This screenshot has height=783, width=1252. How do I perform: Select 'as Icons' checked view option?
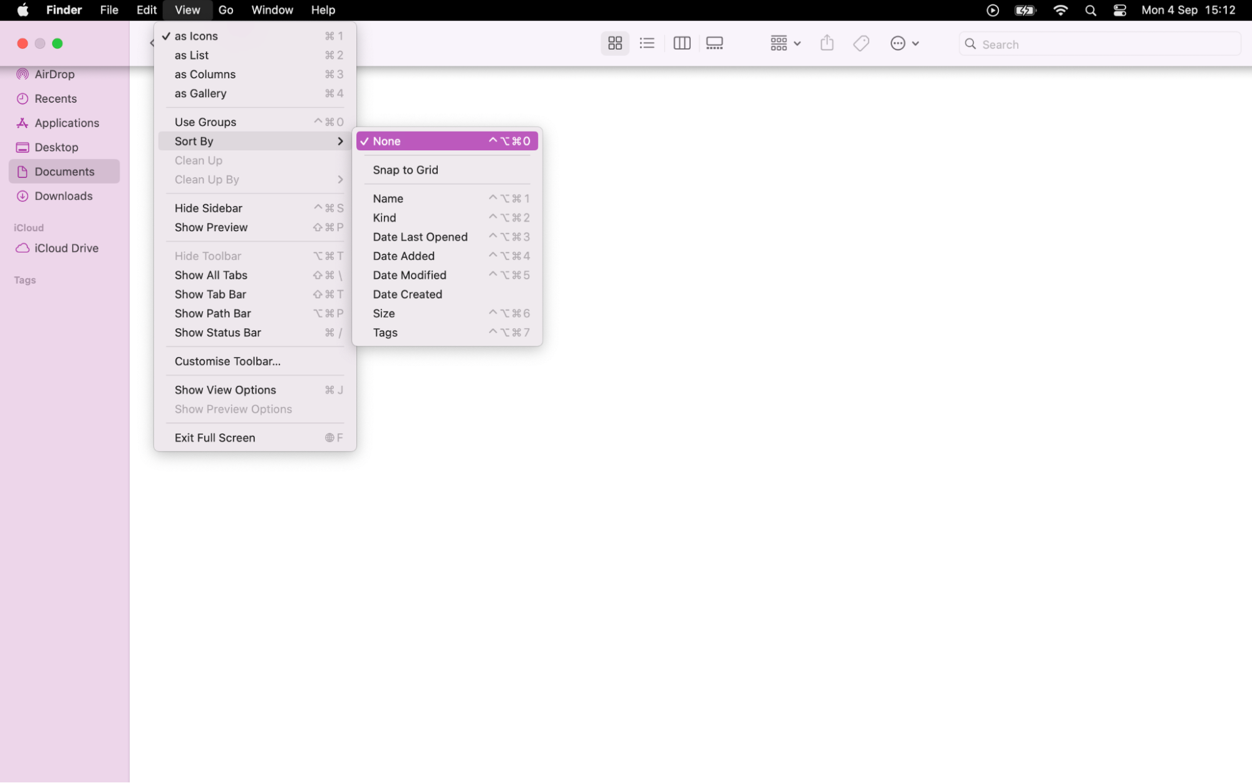click(256, 36)
